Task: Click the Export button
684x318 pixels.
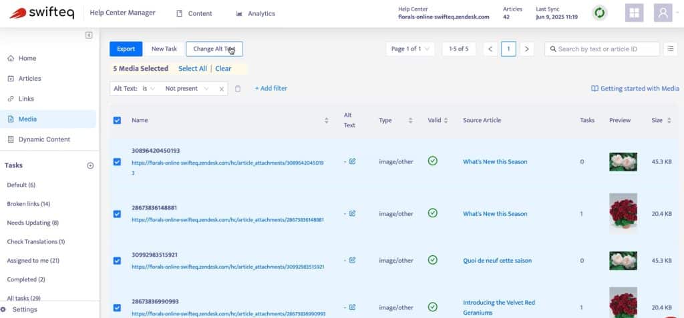Action: point(126,49)
